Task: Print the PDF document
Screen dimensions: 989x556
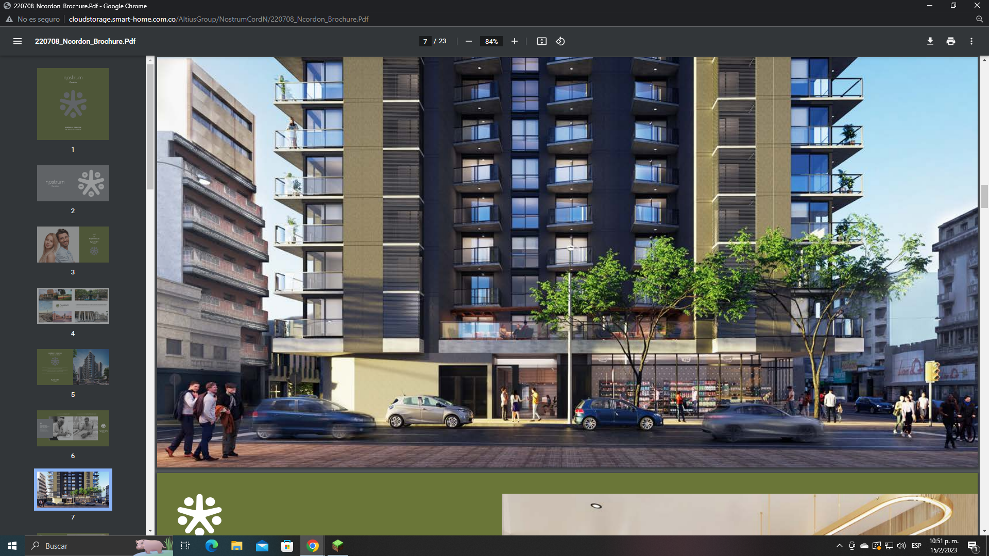Action: [x=951, y=41]
